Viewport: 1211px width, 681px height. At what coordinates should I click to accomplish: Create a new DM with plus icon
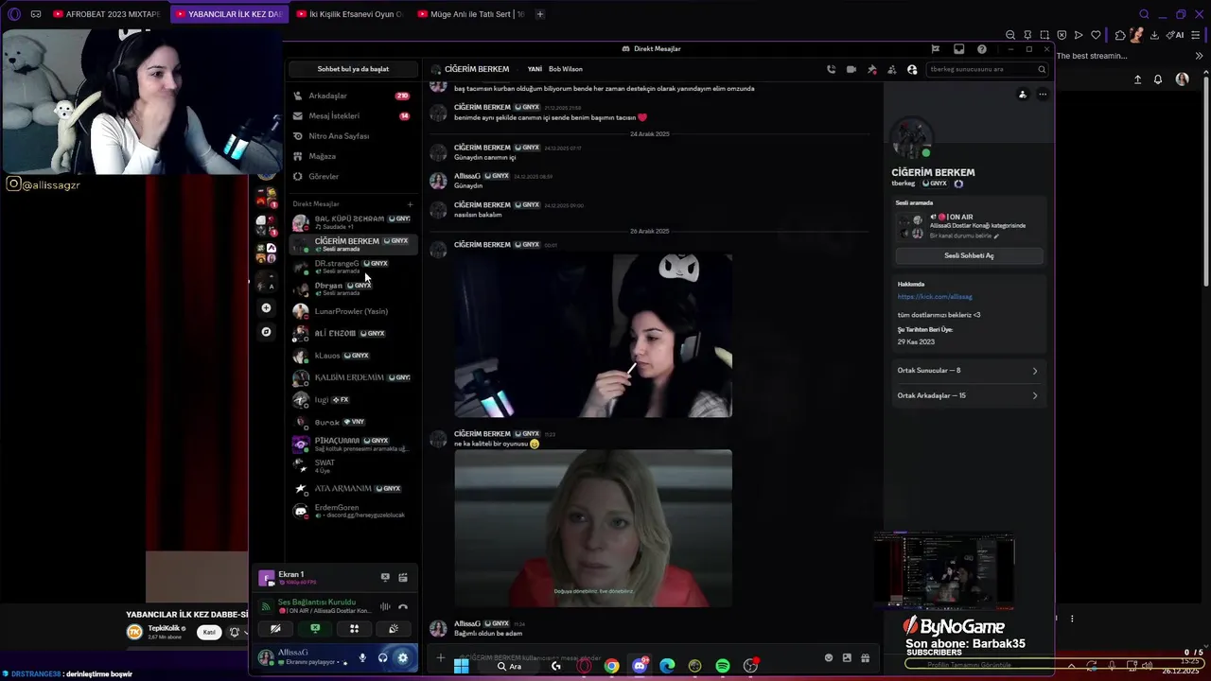tap(410, 204)
